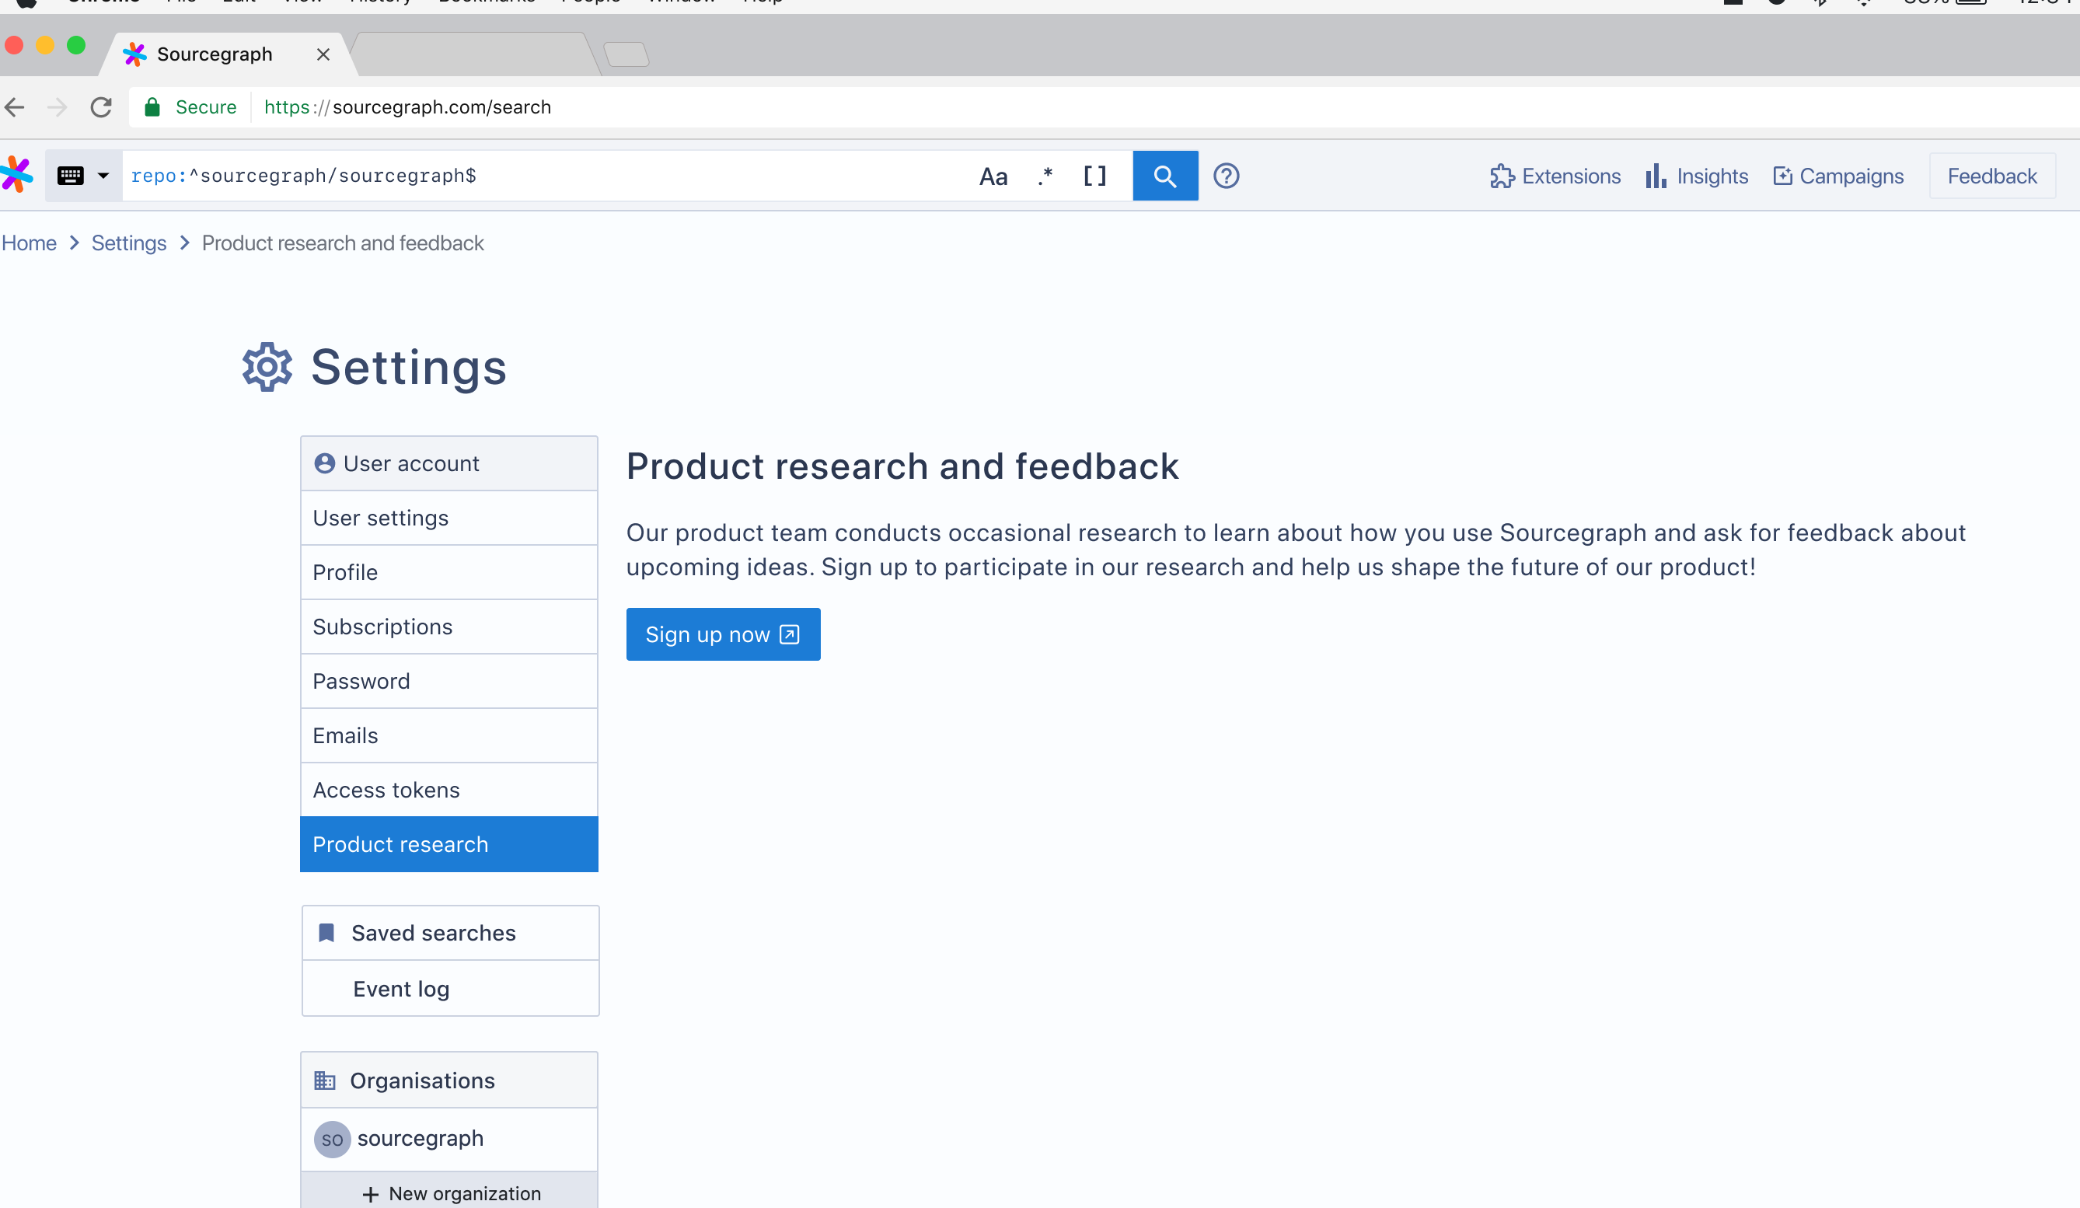Click the Extensions puzzle icon
This screenshot has width=2080, height=1208.
pyautogui.click(x=1502, y=176)
